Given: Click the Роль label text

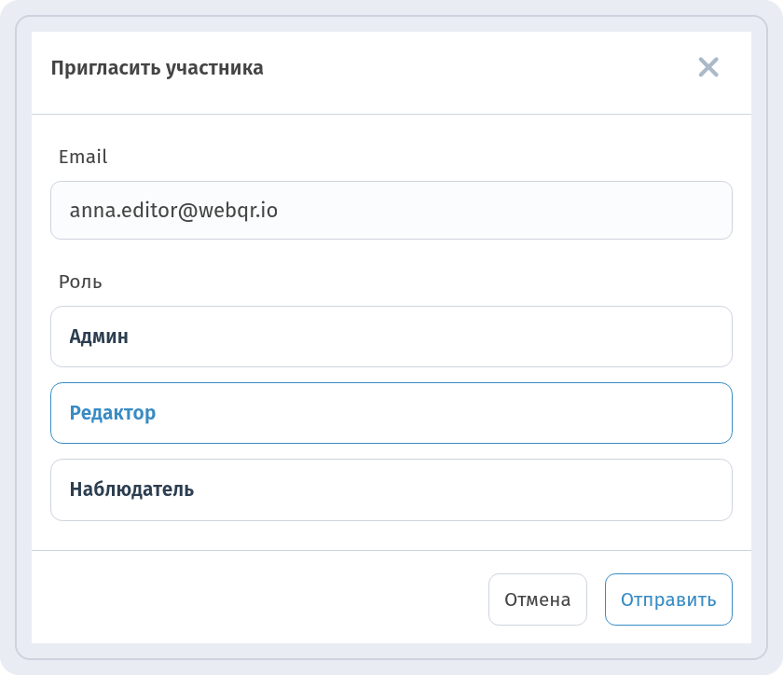Looking at the screenshot, I should click(80, 282).
